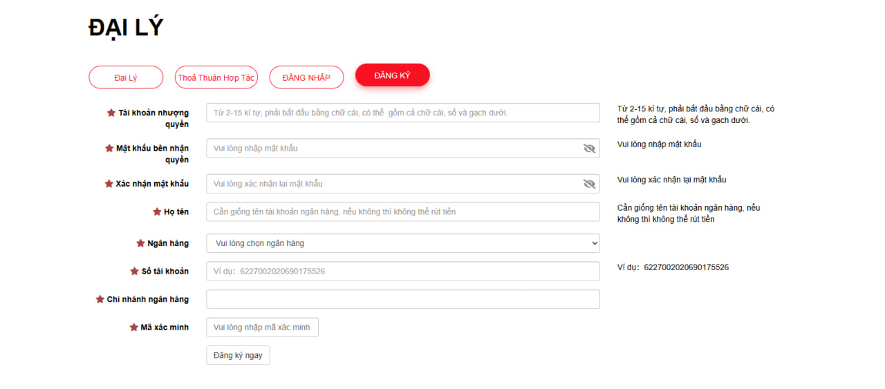Click the star icon beside Họ tên

point(157,211)
